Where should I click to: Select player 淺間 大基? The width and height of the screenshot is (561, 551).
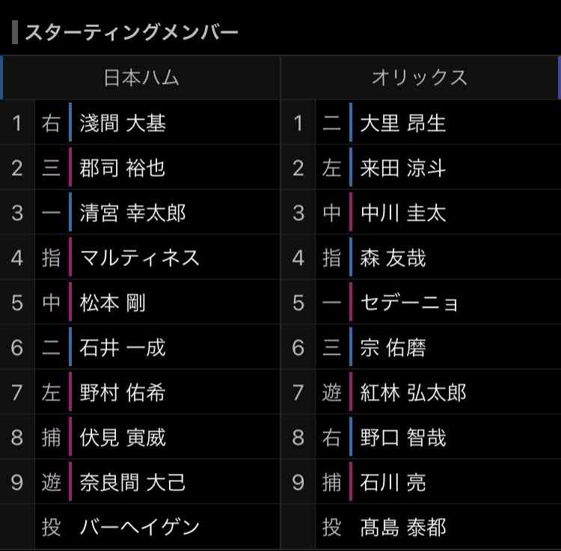123,123
